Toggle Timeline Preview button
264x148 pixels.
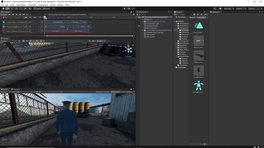[4, 15]
